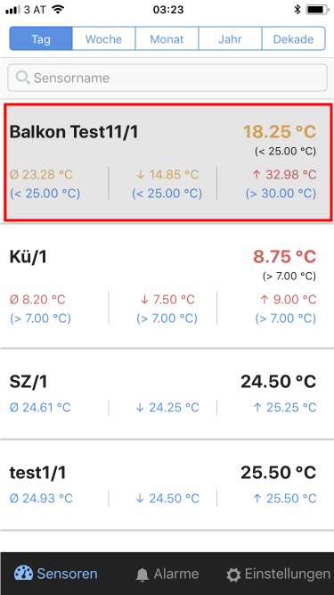The width and height of the screenshot is (334, 595).
Task: Switch to the Jahr time range
Action: [x=230, y=38]
